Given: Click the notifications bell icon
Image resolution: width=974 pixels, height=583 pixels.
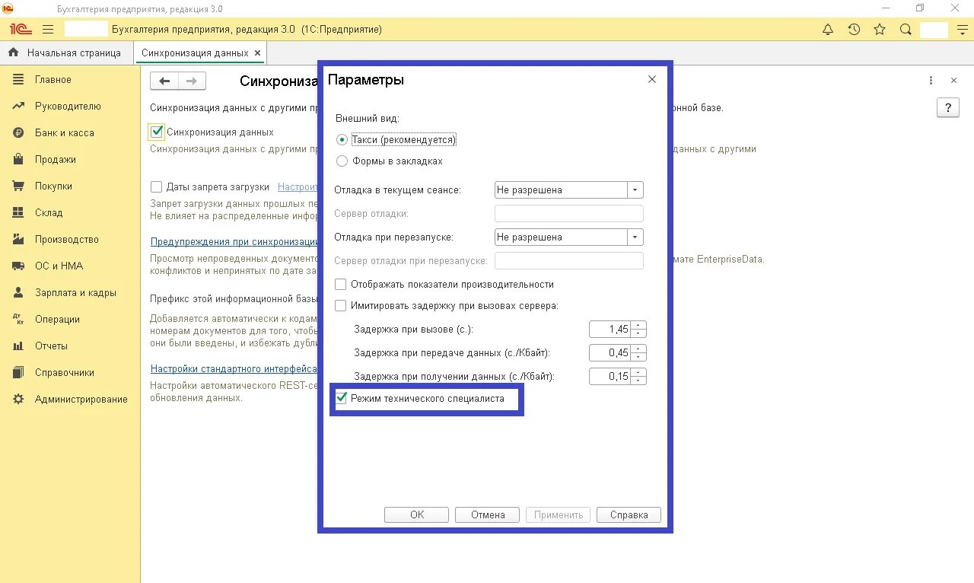Looking at the screenshot, I should click(x=828, y=30).
